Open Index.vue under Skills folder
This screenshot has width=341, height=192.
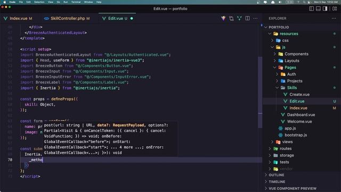point(298,108)
